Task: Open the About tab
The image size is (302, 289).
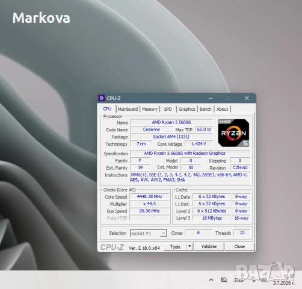Action: [x=222, y=109]
